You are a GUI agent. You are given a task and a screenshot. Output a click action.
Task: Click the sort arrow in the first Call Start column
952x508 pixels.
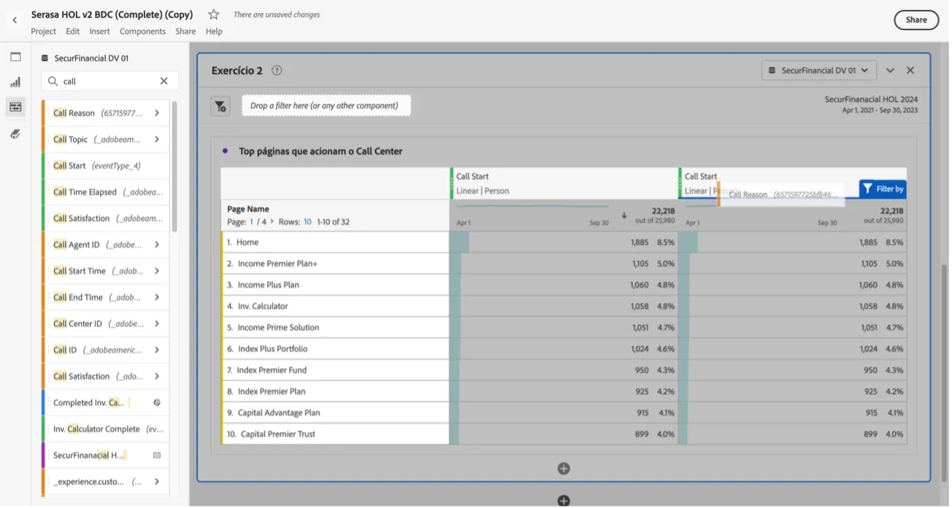[x=624, y=215]
